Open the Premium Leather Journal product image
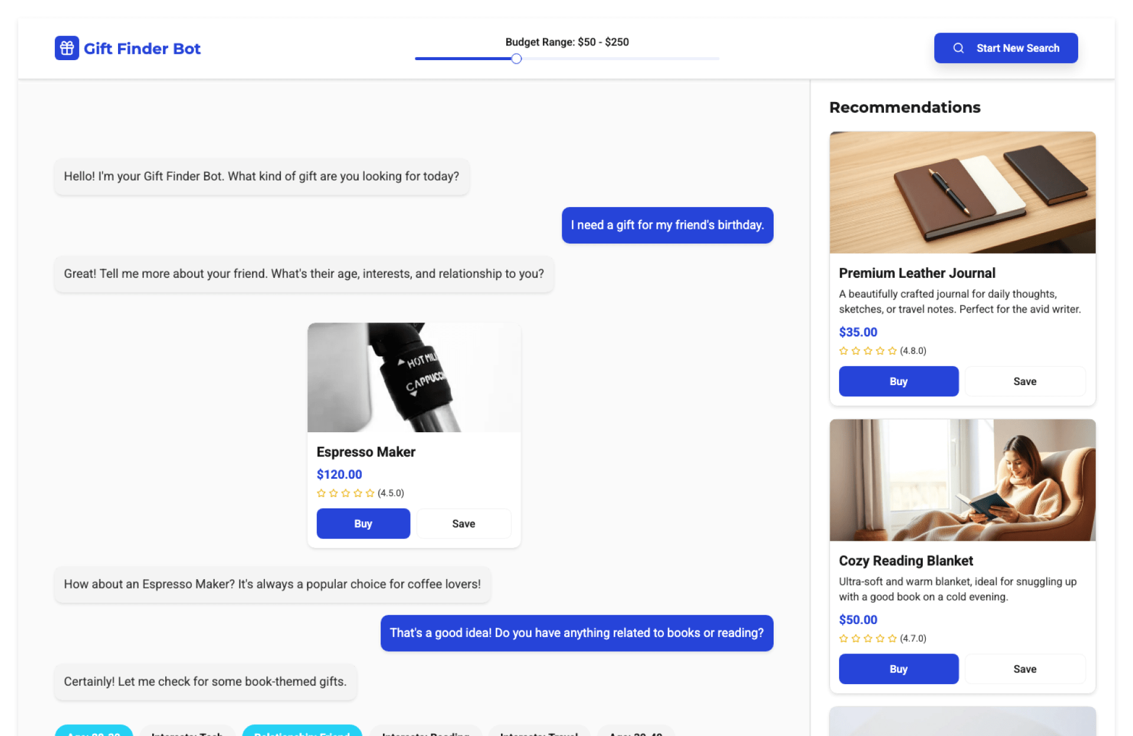 pos(962,193)
